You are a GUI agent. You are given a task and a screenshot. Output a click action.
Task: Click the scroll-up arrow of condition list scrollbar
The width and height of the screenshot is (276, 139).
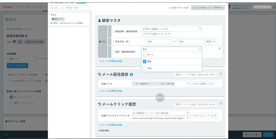point(91,13)
